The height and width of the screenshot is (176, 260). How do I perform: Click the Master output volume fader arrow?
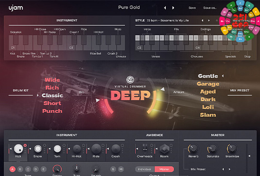[x=249, y=156]
